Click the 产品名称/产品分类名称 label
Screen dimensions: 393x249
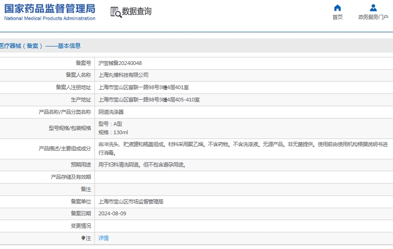65,112
